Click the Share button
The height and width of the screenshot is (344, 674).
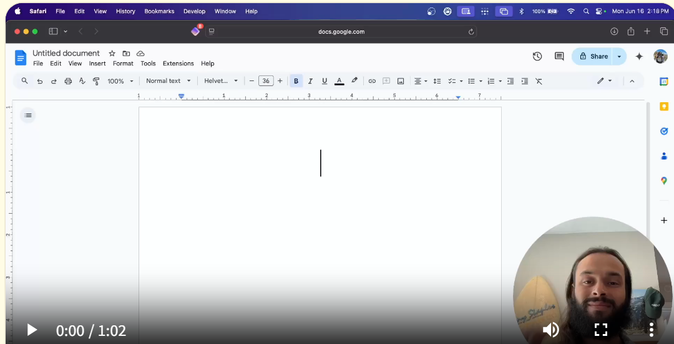point(593,56)
